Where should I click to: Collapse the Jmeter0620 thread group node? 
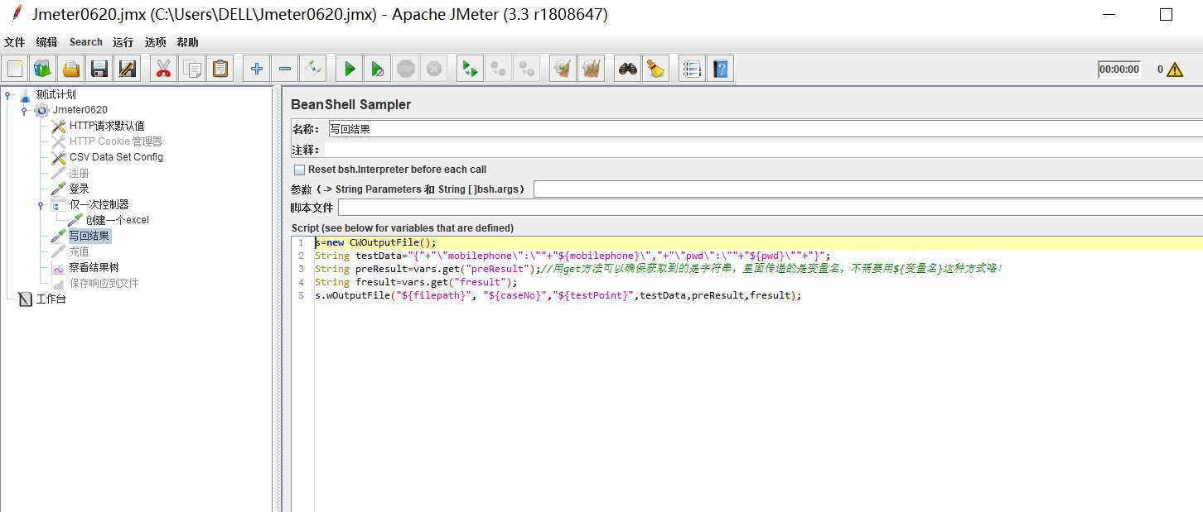25,110
